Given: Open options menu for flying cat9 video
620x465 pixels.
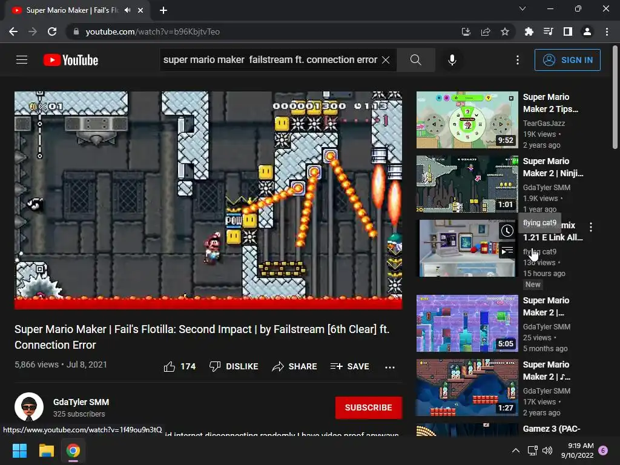Looking at the screenshot, I should click(x=591, y=227).
